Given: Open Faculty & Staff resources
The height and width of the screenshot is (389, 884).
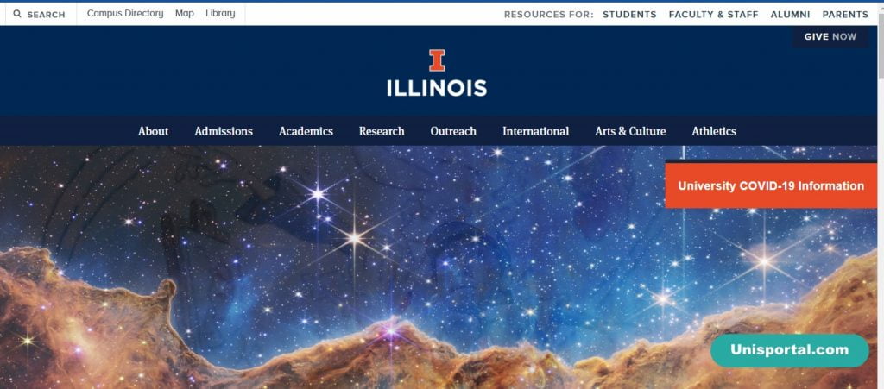Looking at the screenshot, I should coord(714,15).
